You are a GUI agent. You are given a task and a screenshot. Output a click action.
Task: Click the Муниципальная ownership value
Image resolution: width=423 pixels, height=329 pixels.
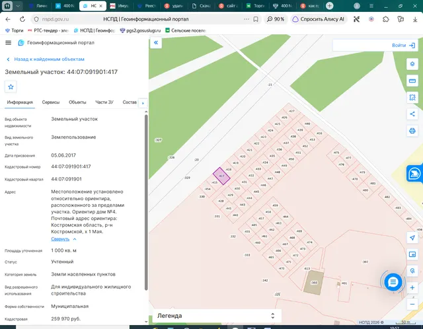[x=70, y=307]
